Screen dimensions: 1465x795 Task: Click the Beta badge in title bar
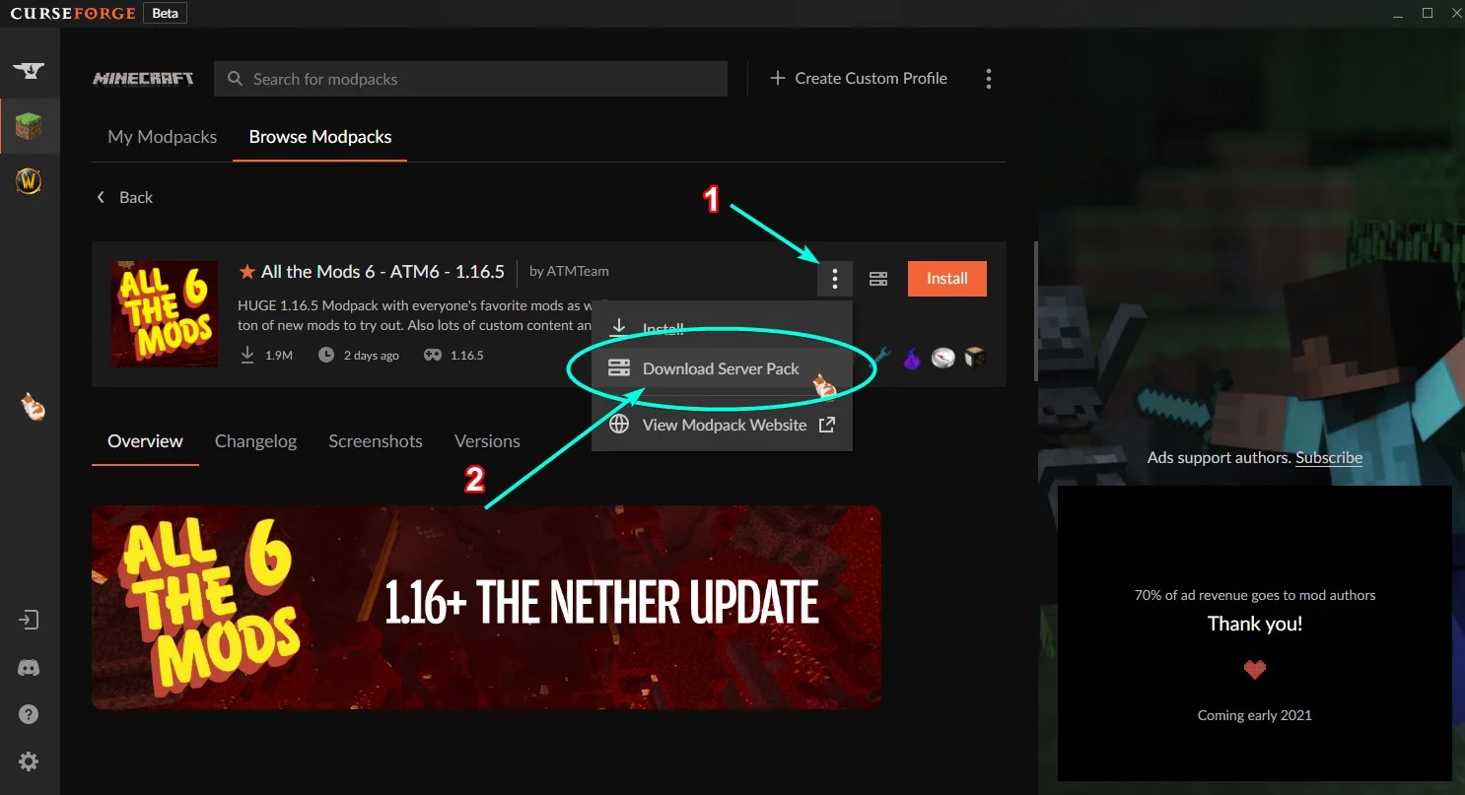[x=165, y=14]
